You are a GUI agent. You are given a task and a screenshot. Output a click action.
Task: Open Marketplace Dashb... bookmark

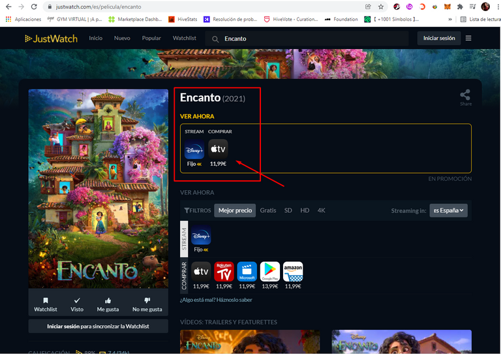[x=136, y=19]
